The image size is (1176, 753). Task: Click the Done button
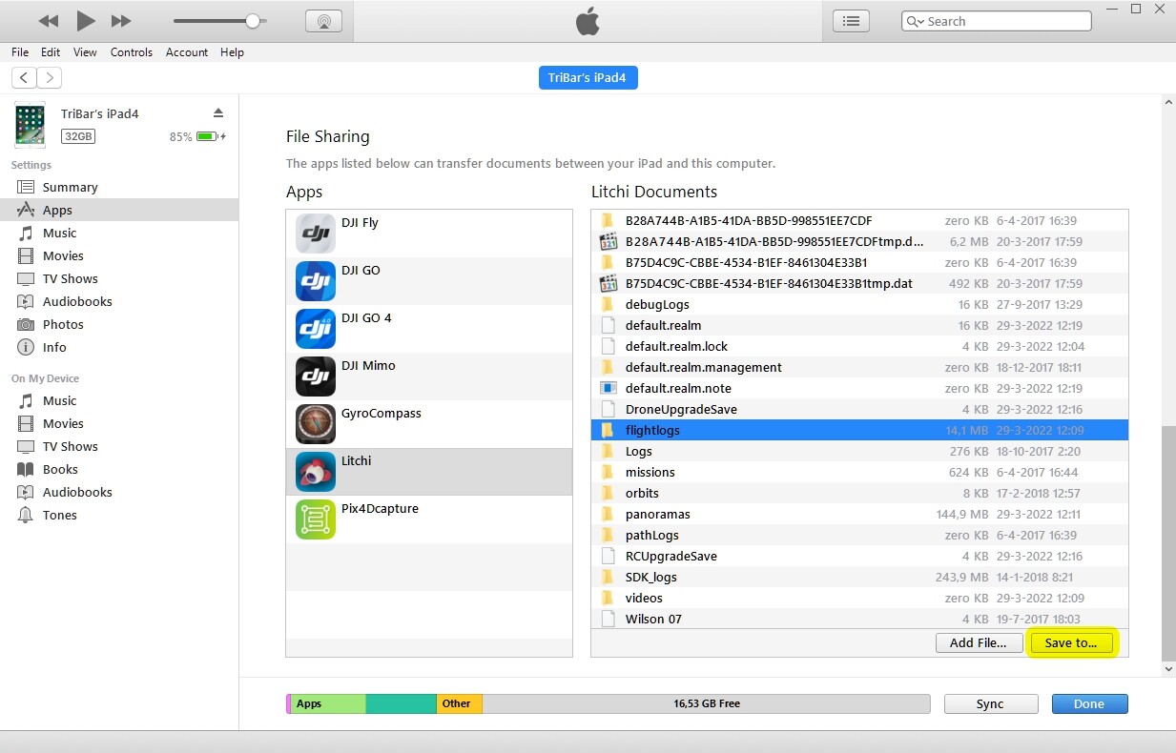(1089, 703)
